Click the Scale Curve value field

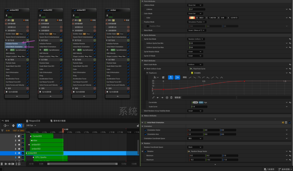pyautogui.click(x=199, y=107)
